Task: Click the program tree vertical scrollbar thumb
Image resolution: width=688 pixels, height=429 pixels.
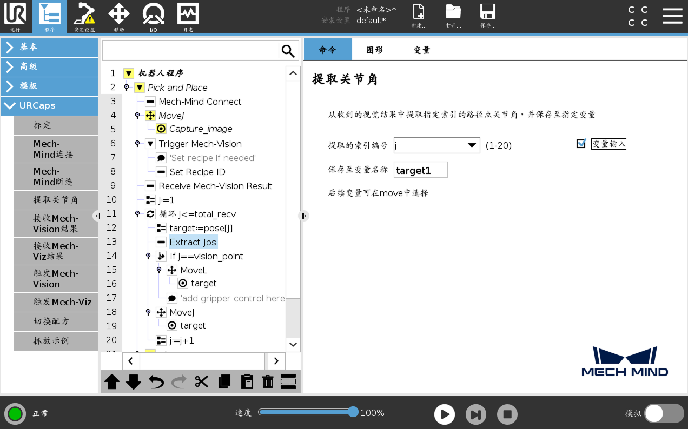Action: coord(293,318)
